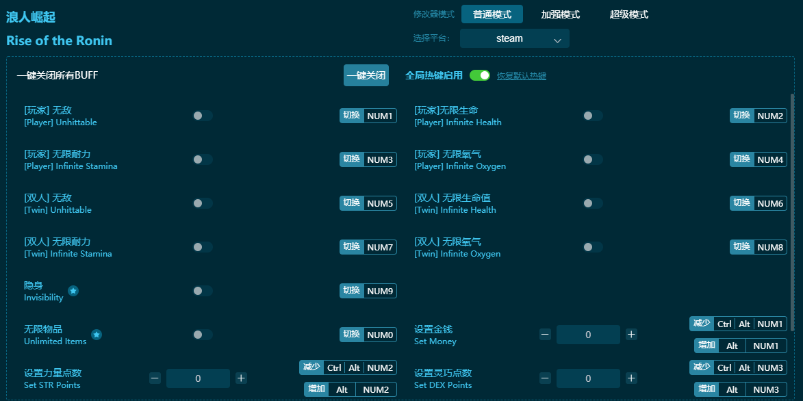Click the 恢复默认热键 link
Image resolution: width=803 pixels, height=401 pixels.
pos(523,75)
